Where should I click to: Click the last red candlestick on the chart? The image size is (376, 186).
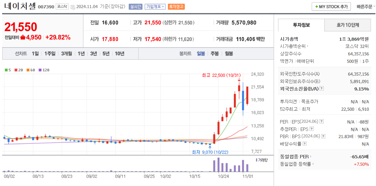click(247, 96)
